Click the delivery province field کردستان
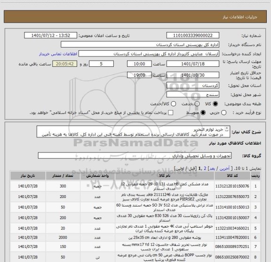Viewport: 271px width, 262px height. pyautogui.click(x=193, y=86)
